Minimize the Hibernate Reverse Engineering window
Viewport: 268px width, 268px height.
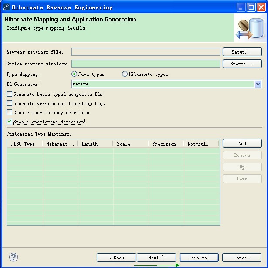coord(241,7)
